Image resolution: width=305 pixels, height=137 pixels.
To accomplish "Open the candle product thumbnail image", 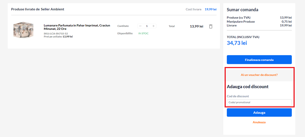I will pos(23,30).
